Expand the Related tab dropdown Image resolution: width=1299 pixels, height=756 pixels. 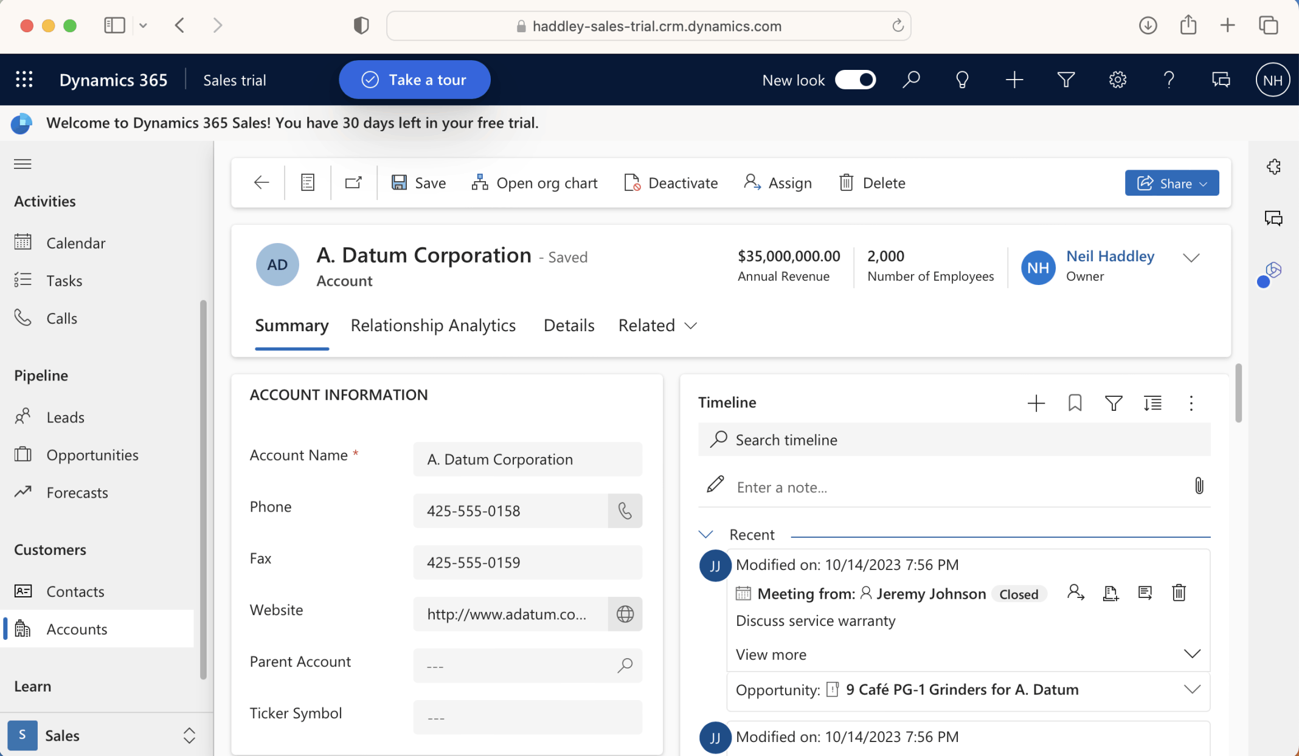pyautogui.click(x=657, y=326)
